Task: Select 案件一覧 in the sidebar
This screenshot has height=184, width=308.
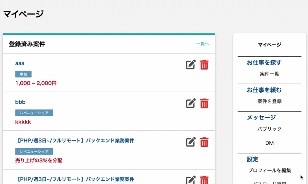Action: pos(269,74)
